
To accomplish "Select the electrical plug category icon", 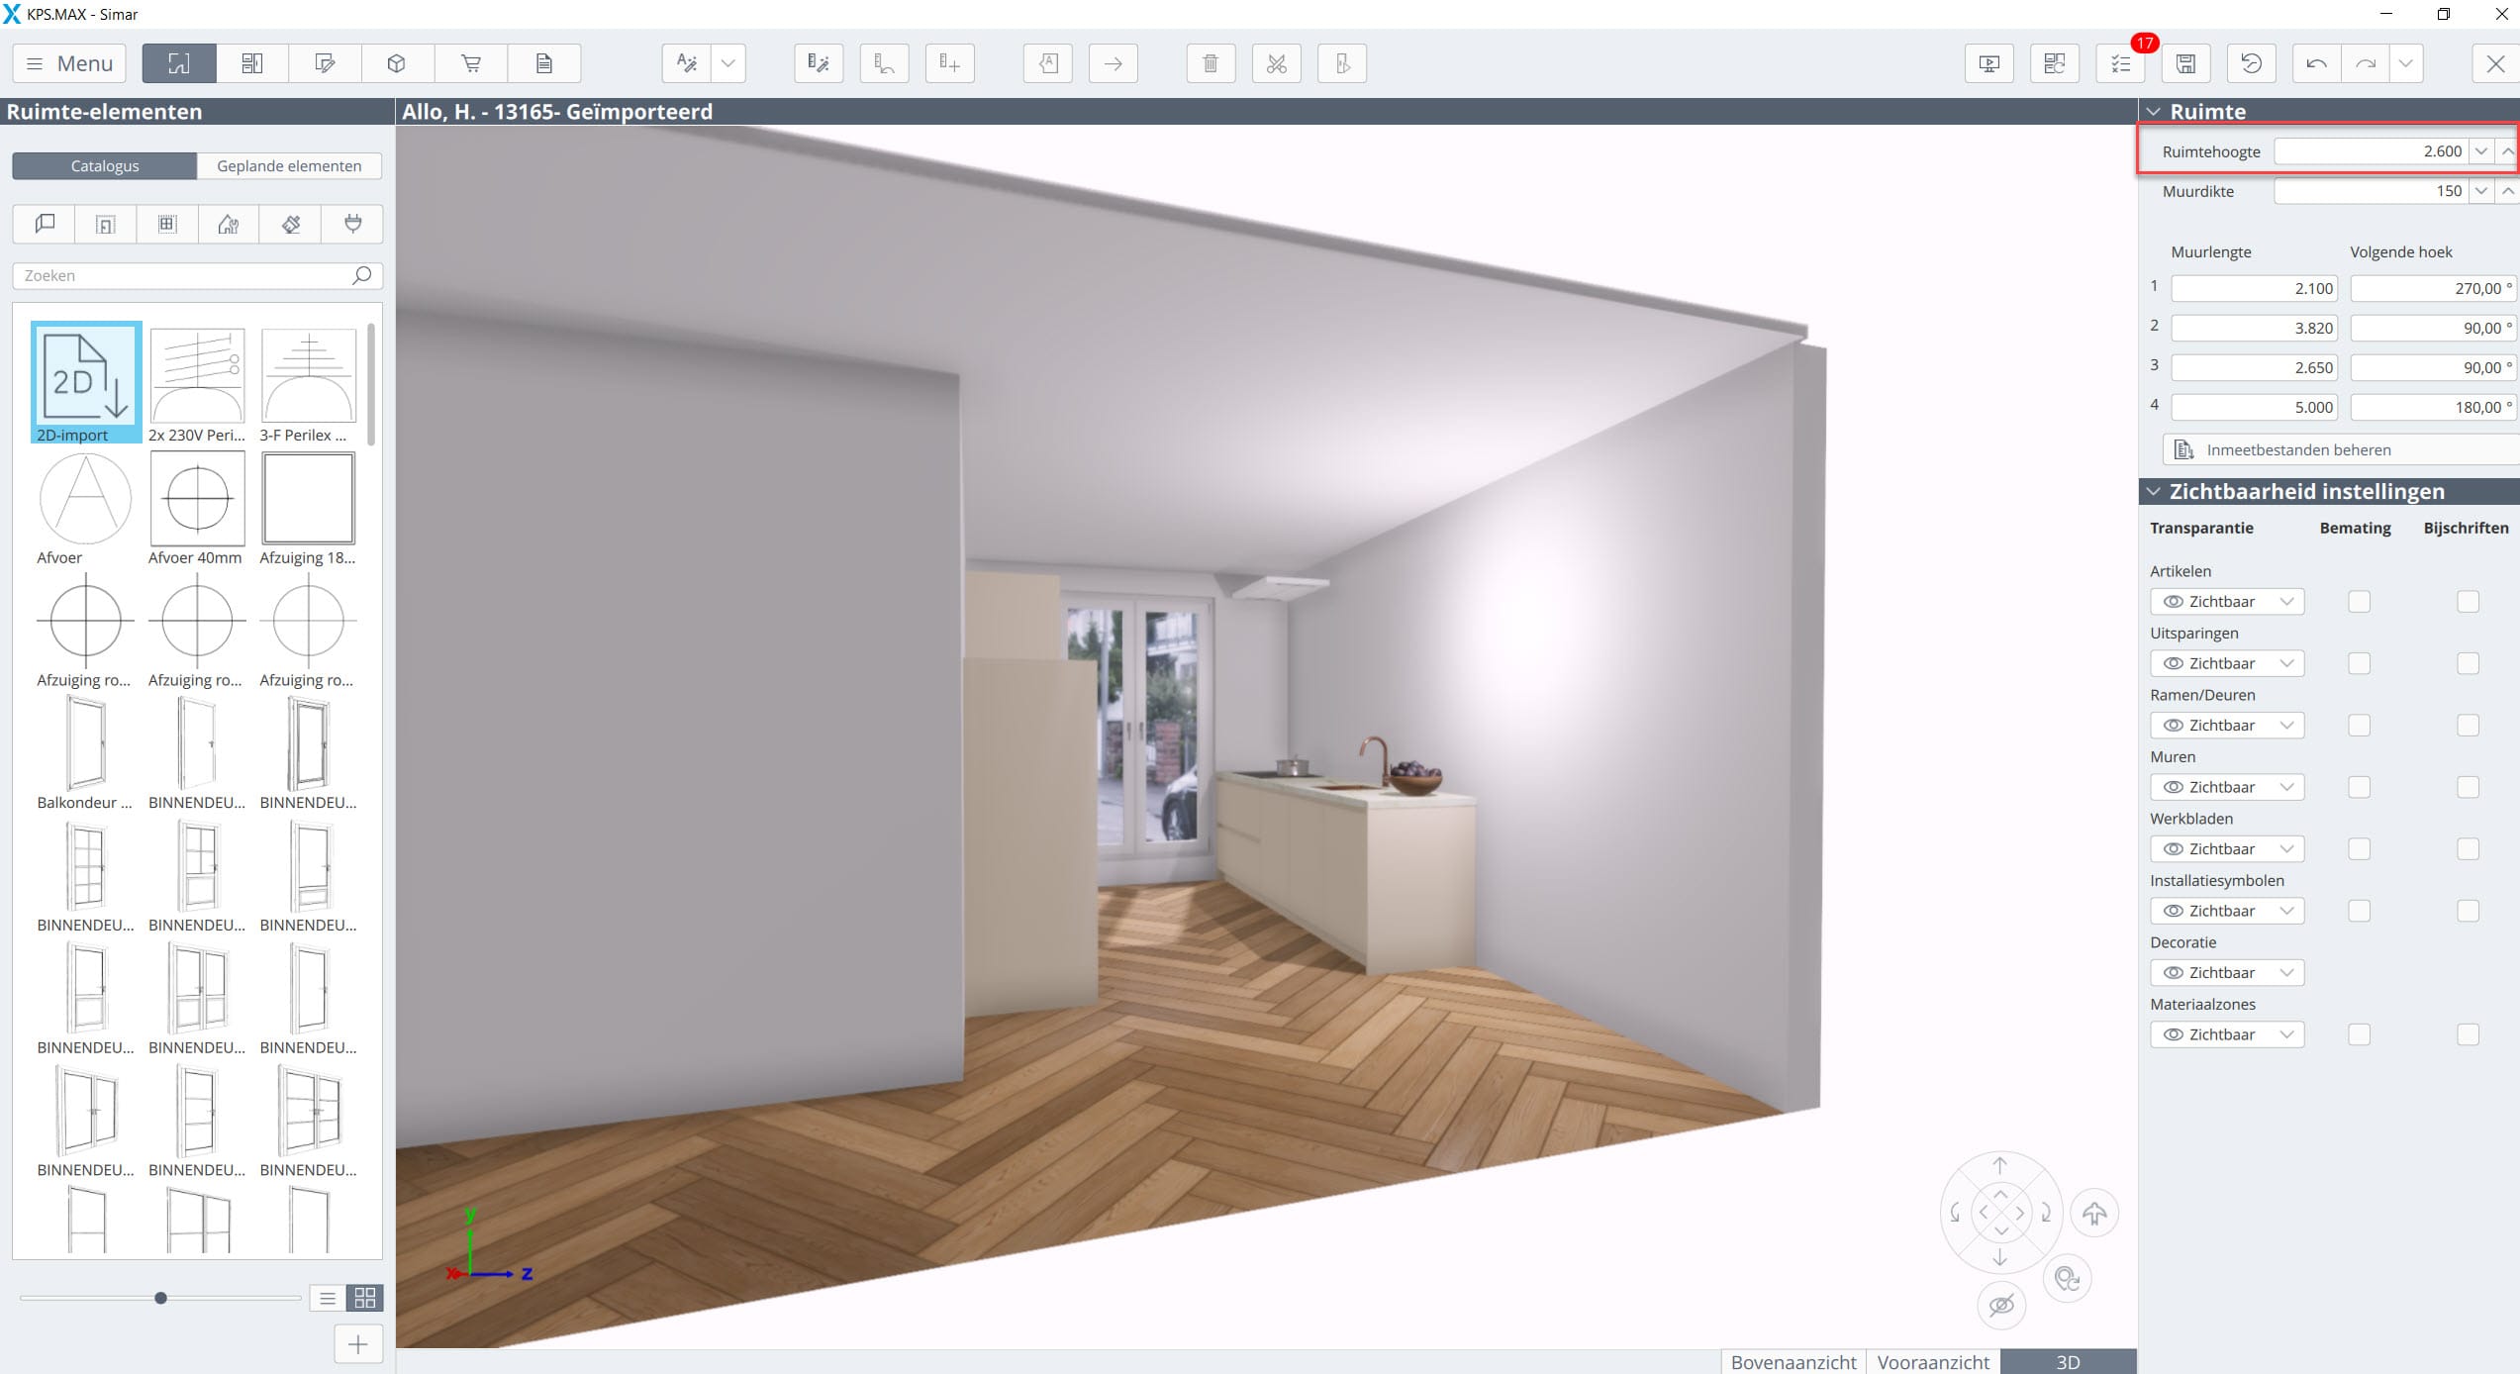I will tap(352, 224).
